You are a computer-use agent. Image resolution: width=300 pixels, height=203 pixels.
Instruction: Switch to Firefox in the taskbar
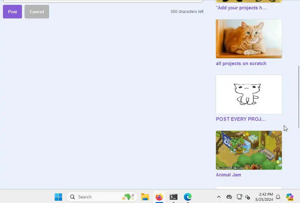click(x=159, y=197)
